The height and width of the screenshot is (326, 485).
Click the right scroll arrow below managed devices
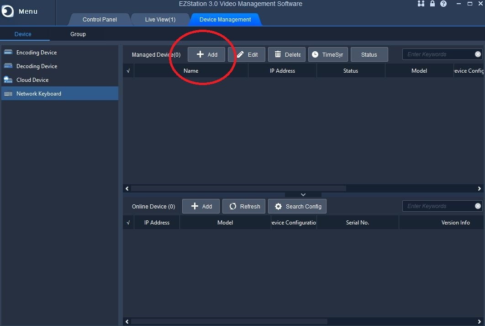[x=479, y=188]
